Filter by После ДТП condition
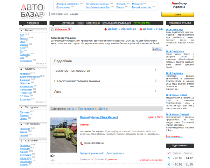This screenshot has height=168, width=210. [x=26, y=161]
